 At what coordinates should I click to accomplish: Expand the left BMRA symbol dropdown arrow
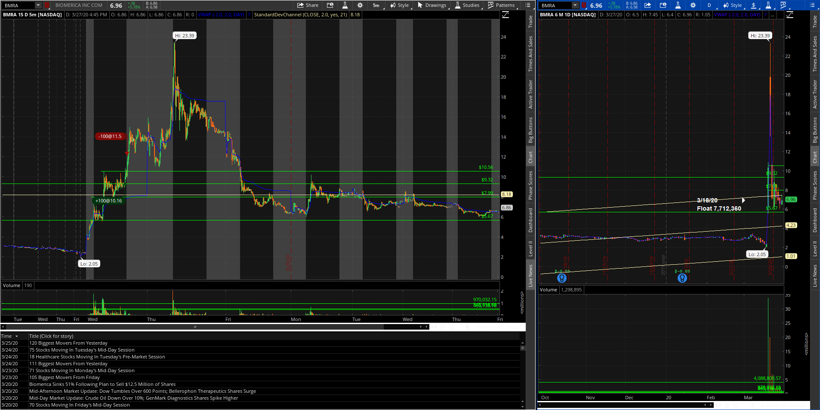38,5
